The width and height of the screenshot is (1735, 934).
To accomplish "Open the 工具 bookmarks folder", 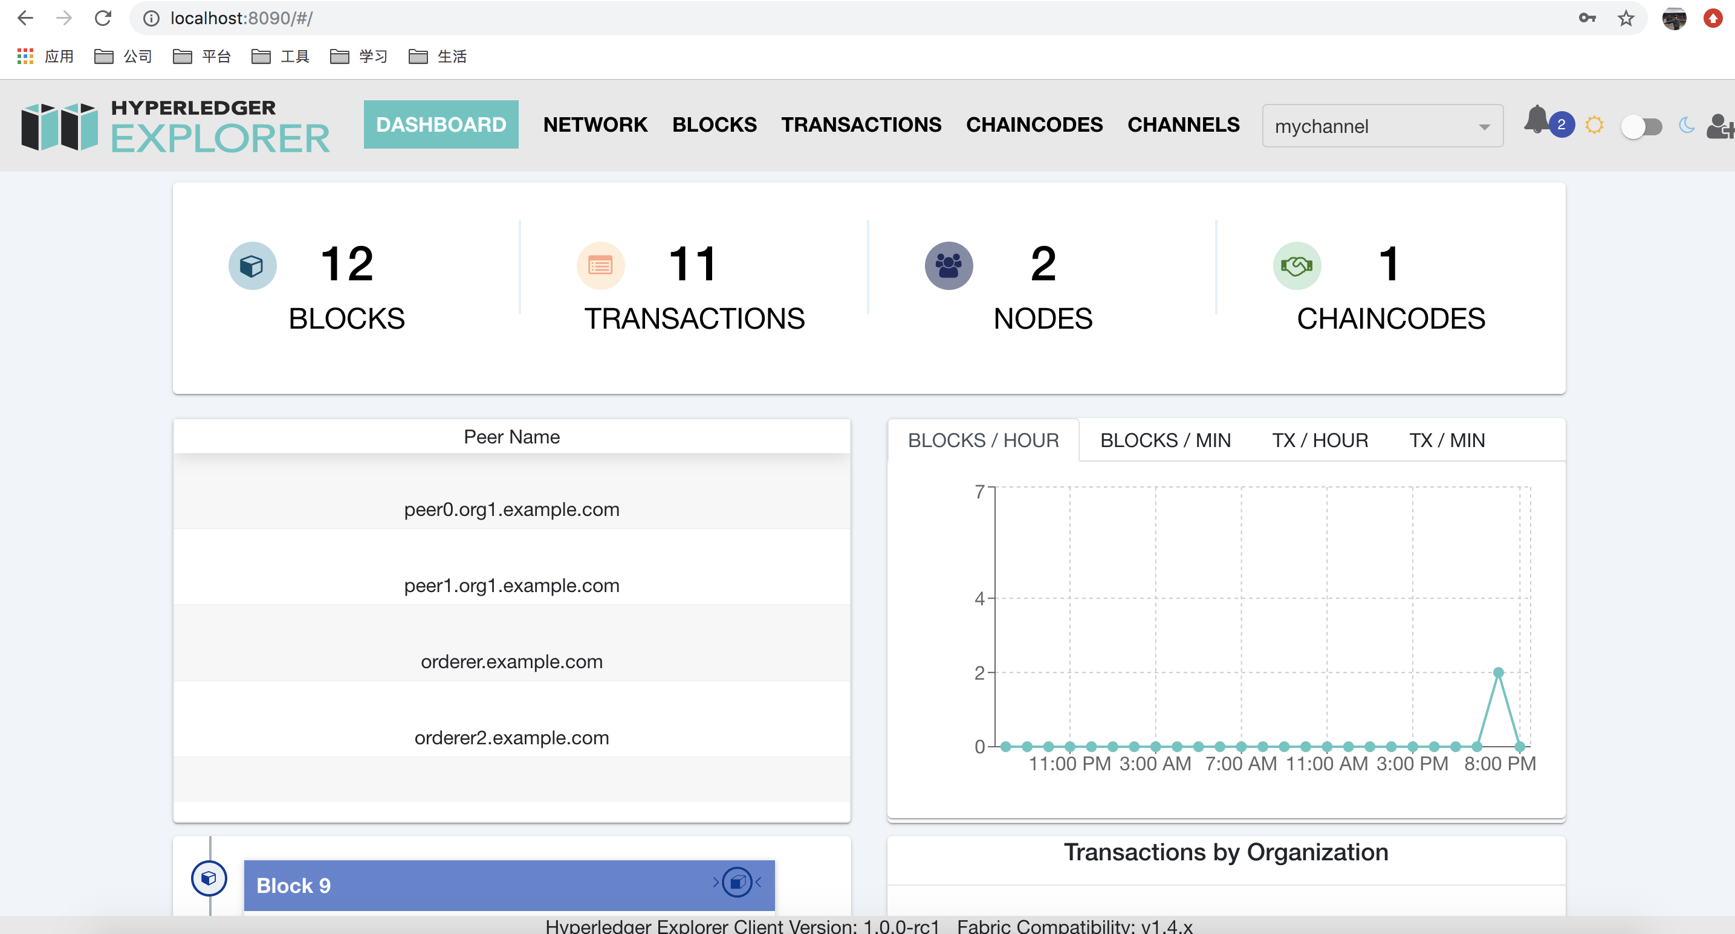I will click(x=280, y=57).
